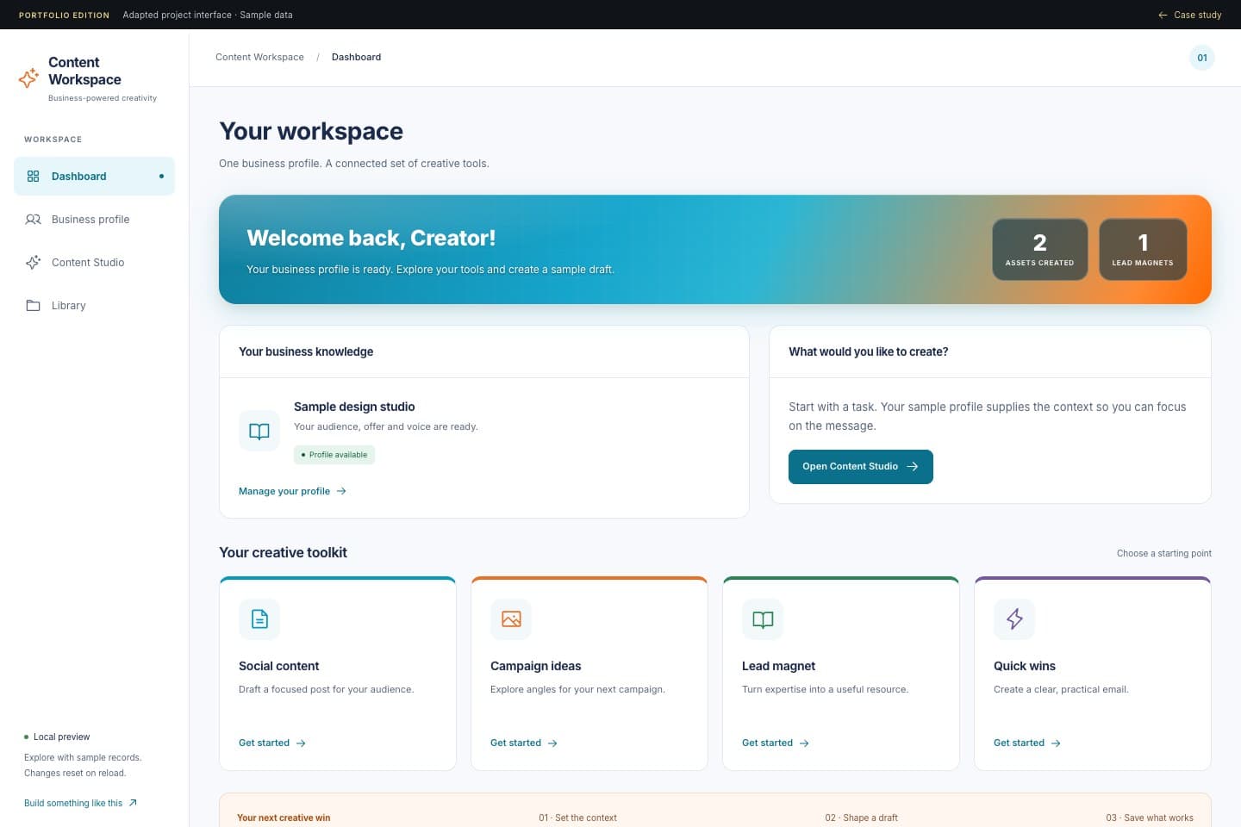Click the Content Studio sparkle icon
This screenshot has height=827, width=1241.
pos(33,263)
